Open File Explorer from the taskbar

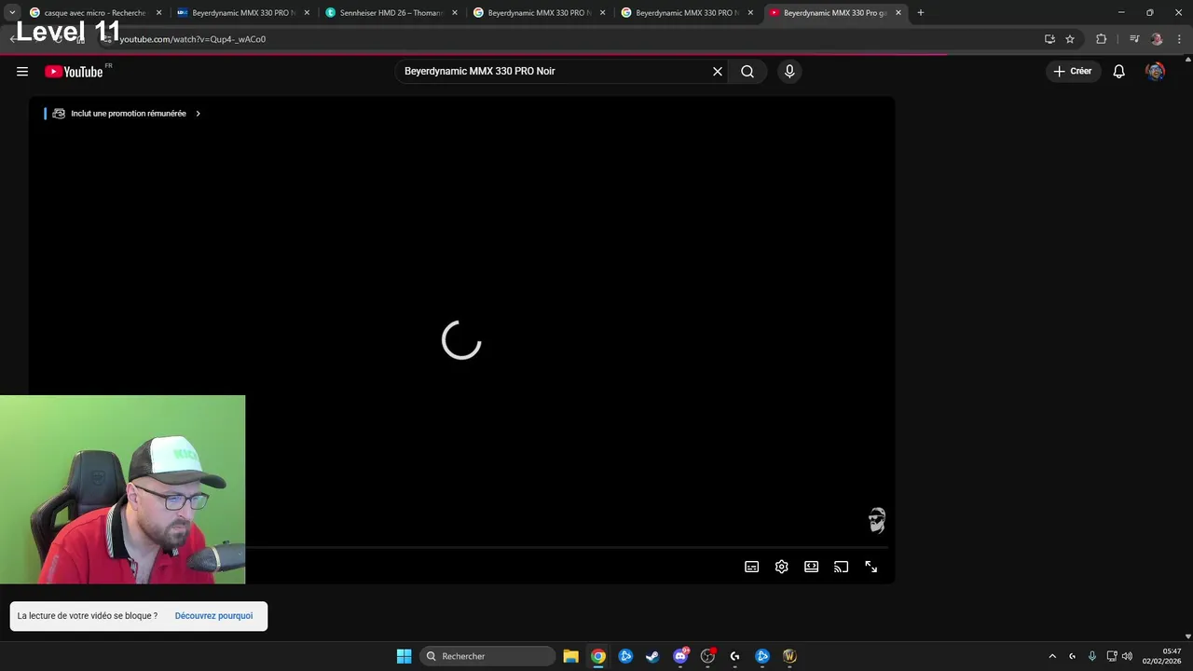tap(571, 656)
